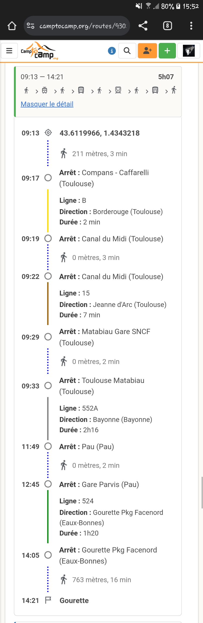The height and width of the screenshot is (623, 203).
Task: Click the start location target marker at 09:13
Action: pos(48,132)
